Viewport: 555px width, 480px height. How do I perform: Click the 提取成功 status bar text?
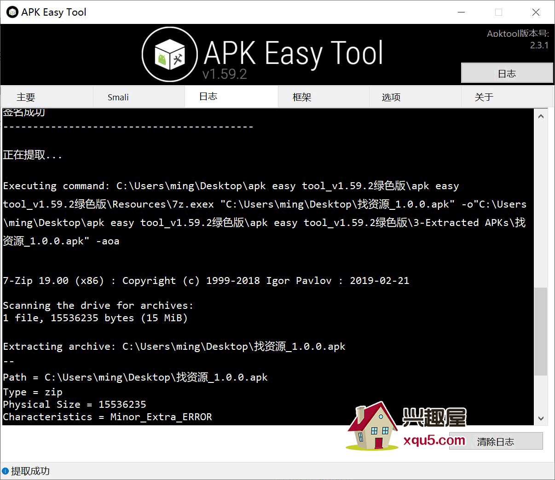30,471
